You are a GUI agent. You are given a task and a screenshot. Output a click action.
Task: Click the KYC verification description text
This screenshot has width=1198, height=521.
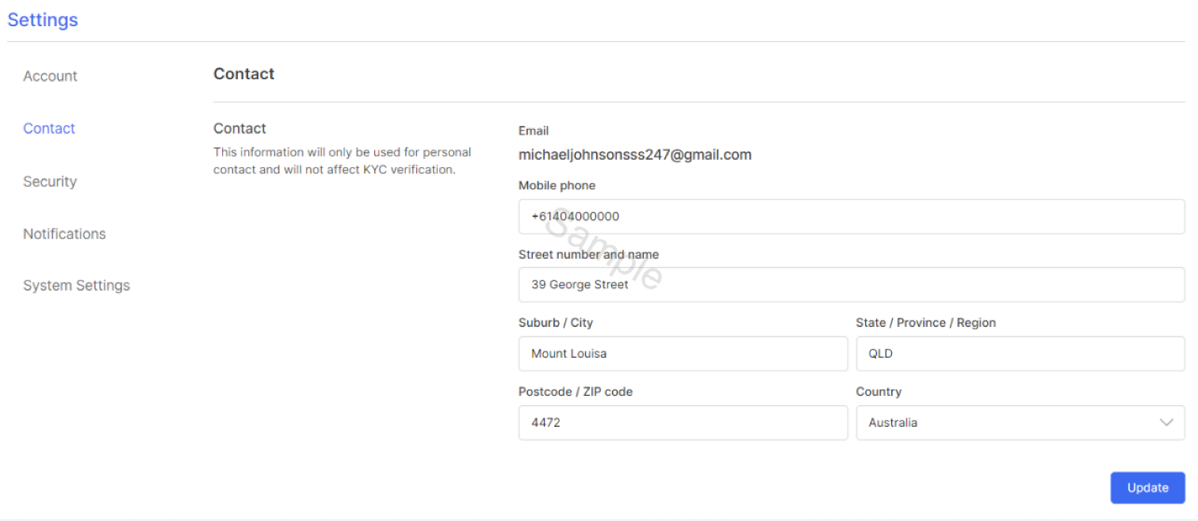point(343,161)
